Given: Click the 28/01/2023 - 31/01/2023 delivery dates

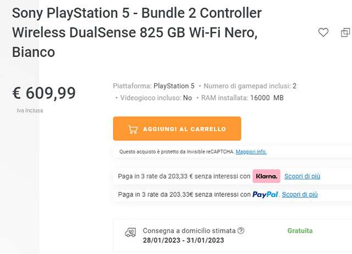Looking at the screenshot, I should click(183, 240).
